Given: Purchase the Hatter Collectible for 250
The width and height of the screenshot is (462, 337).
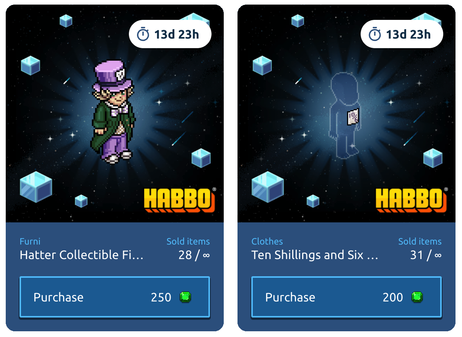Looking at the screenshot, I should [115, 297].
